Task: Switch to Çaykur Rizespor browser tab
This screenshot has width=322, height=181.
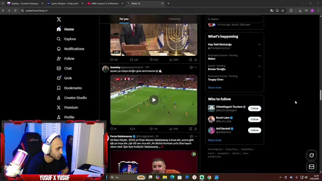Action: pyautogui.click(x=65, y=4)
